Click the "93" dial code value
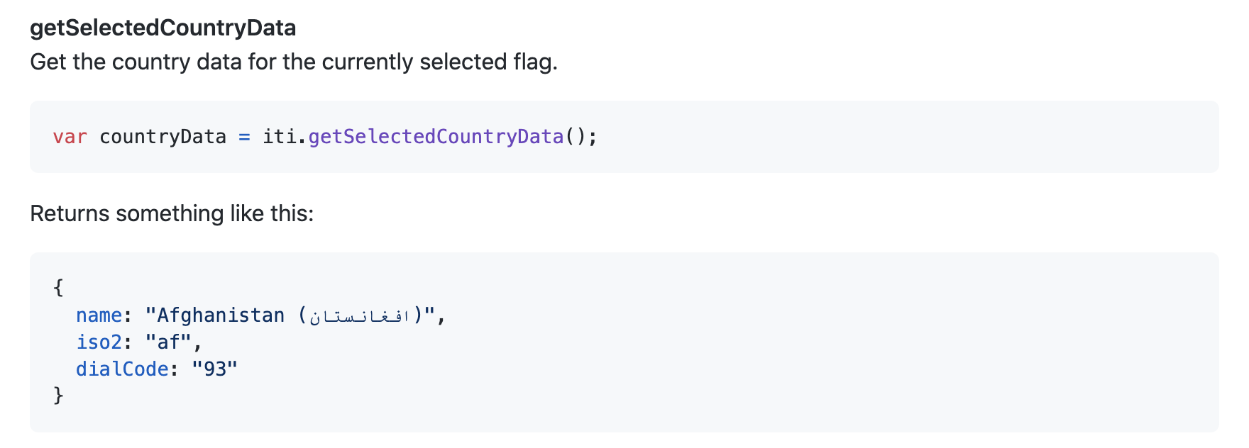1249x448 pixels. click(215, 369)
